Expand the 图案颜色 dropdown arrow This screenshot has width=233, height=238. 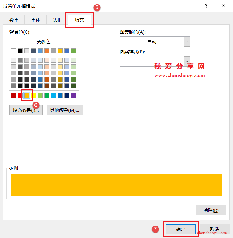[187, 42]
